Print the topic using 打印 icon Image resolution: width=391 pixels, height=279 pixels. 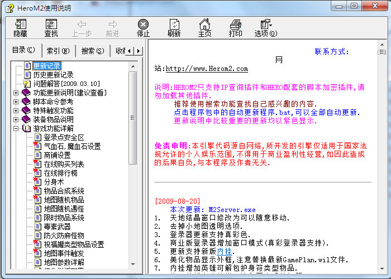[236, 28]
